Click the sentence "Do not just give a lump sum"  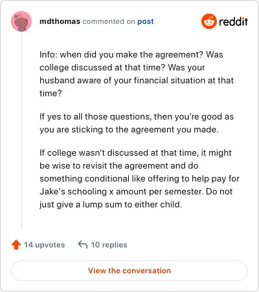coord(136,198)
